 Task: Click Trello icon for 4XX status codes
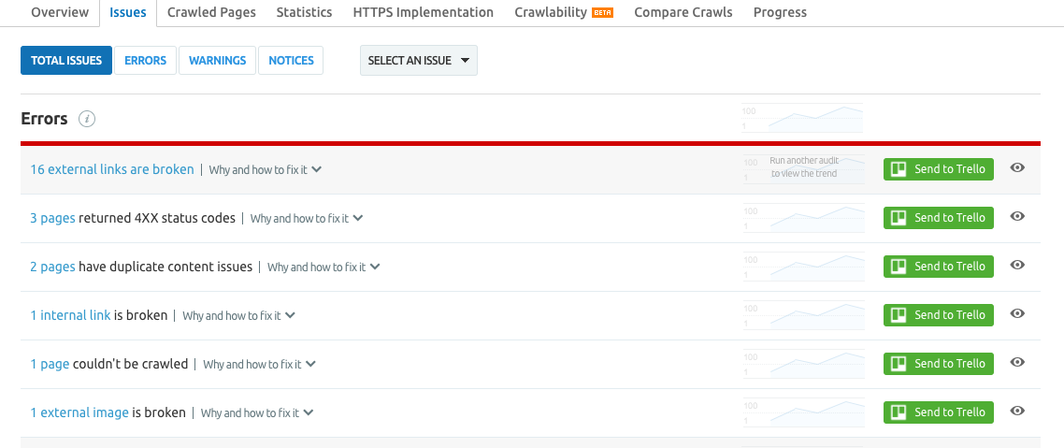coord(899,218)
